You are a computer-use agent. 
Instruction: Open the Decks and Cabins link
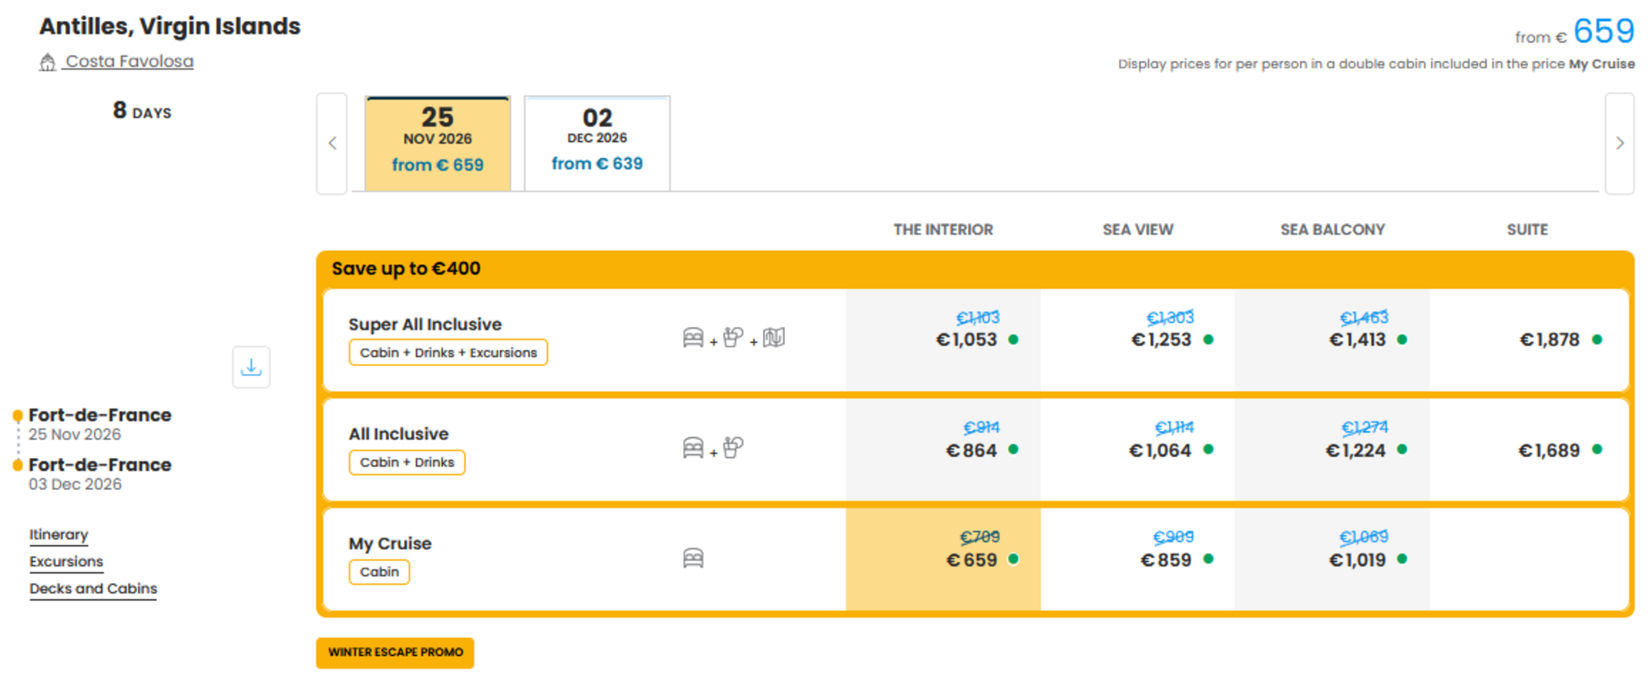[x=93, y=589]
